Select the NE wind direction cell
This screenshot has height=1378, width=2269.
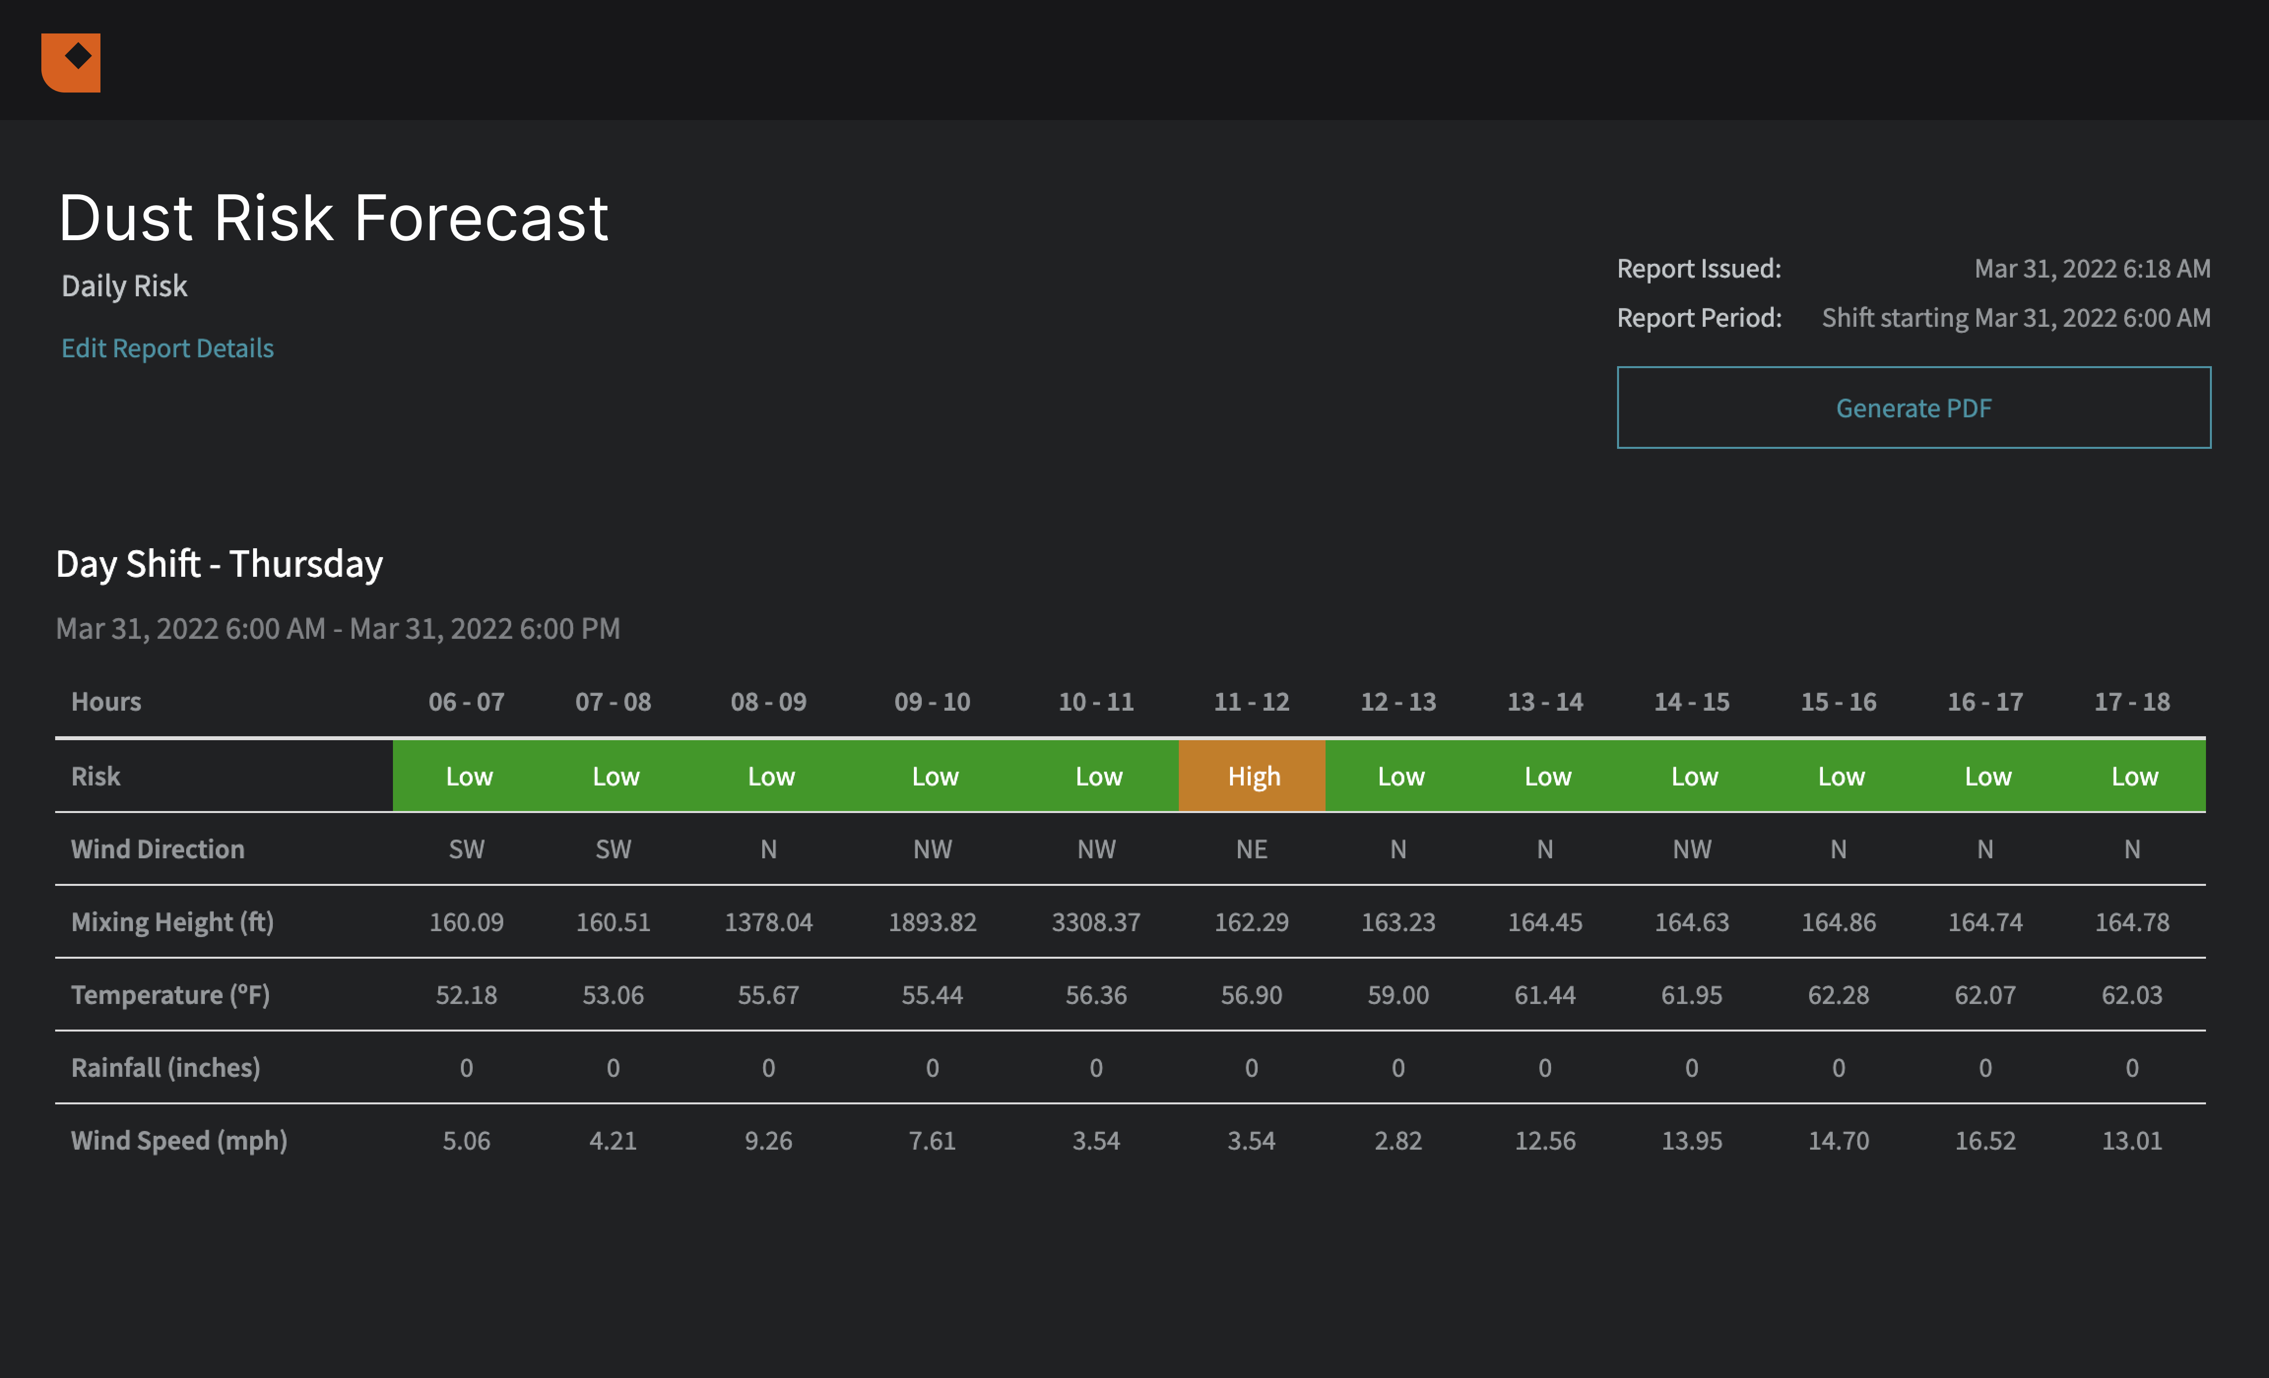(x=1251, y=849)
